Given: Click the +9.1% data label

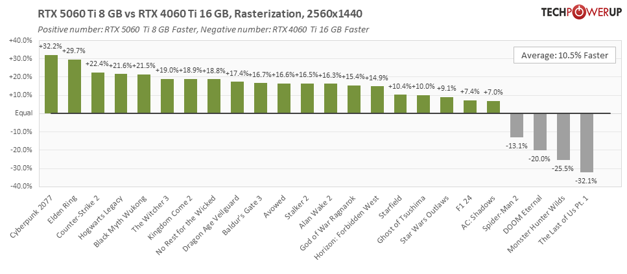Looking at the screenshot, I should 447,89.
